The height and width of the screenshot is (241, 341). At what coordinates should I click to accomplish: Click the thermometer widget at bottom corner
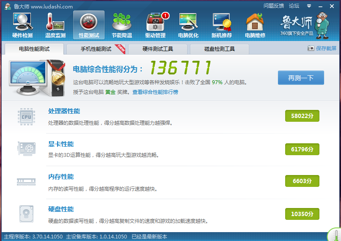pyautogui.click(x=335, y=235)
